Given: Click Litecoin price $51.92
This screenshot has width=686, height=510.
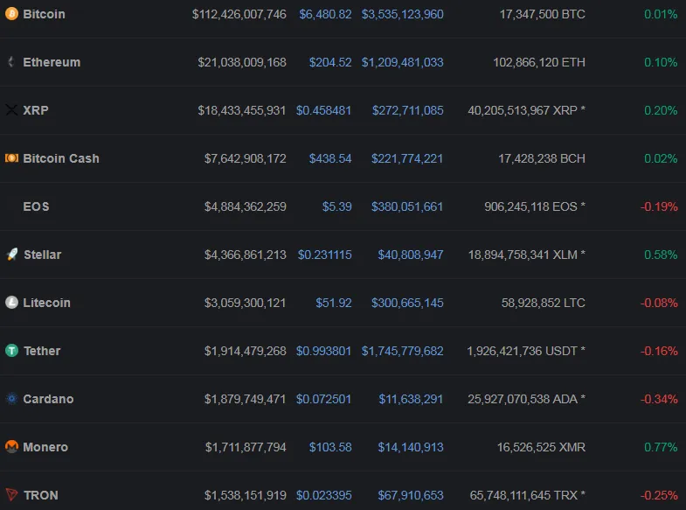Looking at the screenshot, I should pyautogui.click(x=334, y=303).
